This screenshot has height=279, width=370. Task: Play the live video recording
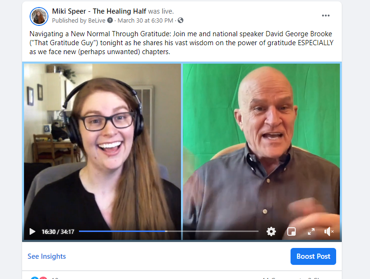[x=32, y=231]
